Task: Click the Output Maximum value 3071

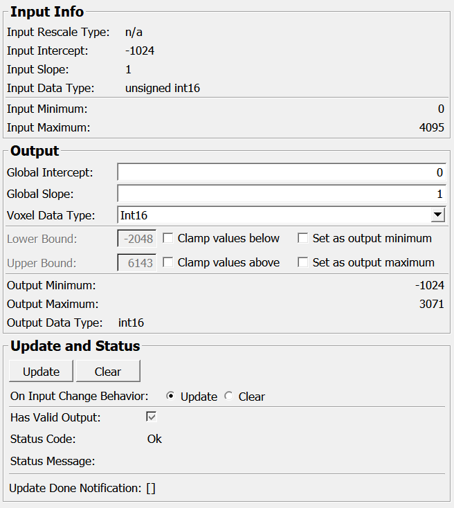Action: click(x=431, y=304)
